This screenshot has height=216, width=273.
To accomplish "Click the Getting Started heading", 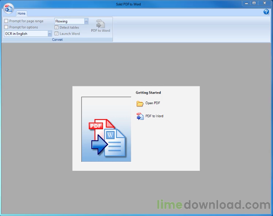I will point(148,93).
